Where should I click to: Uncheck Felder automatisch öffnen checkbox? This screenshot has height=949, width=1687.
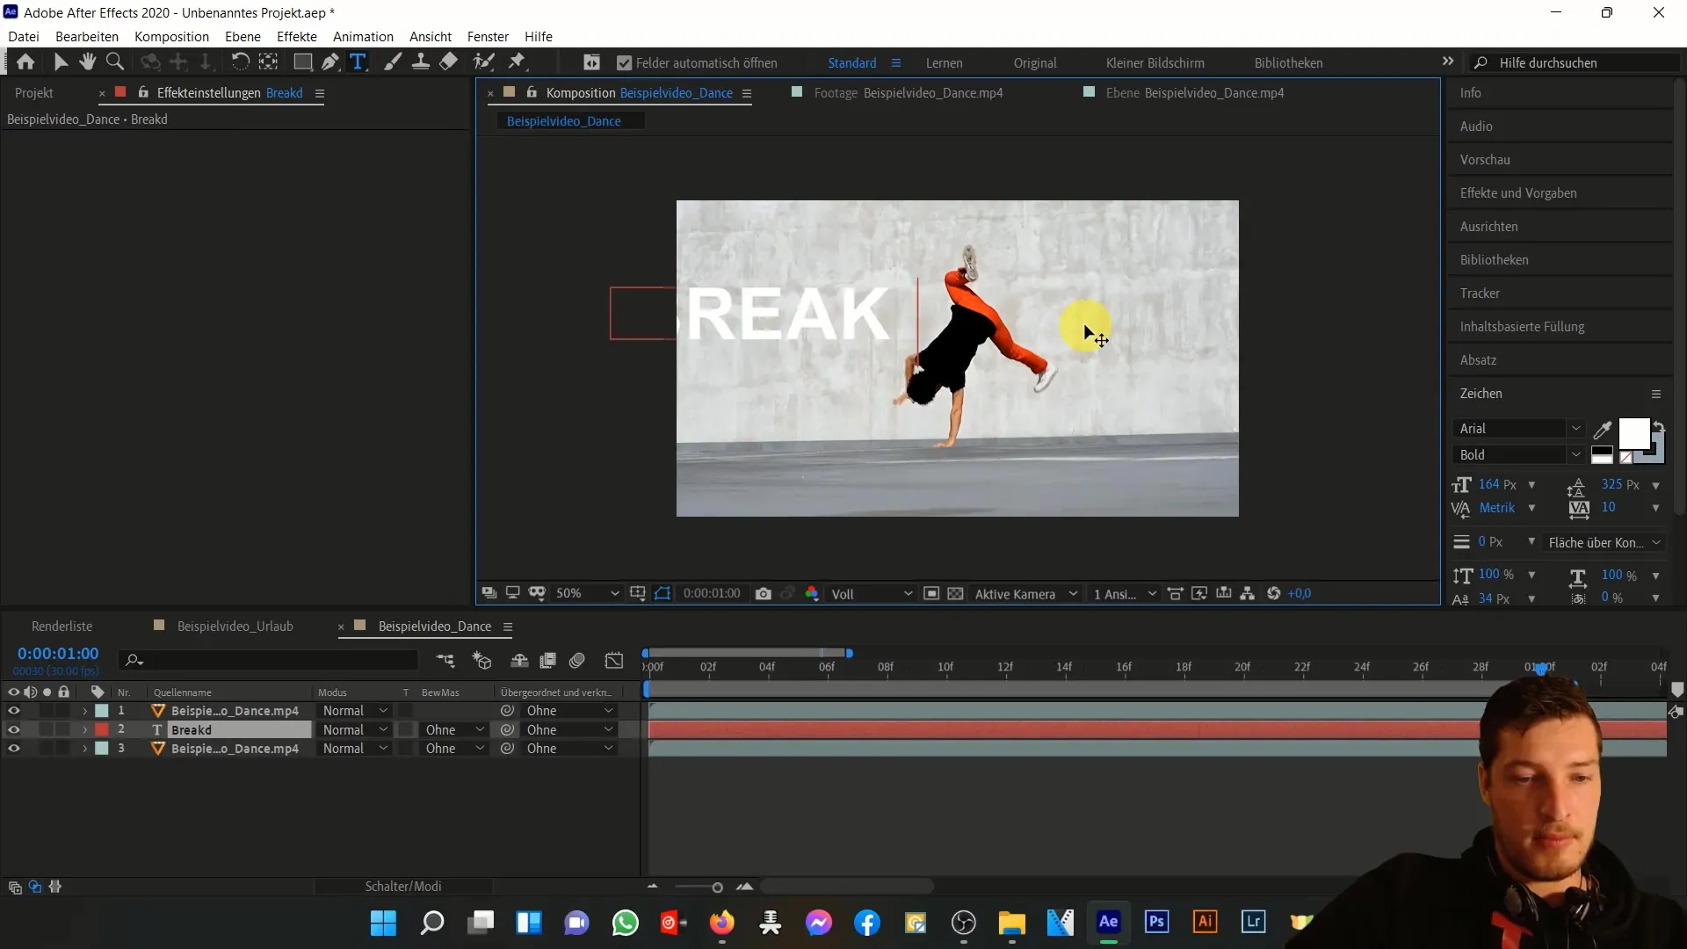pos(624,63)
